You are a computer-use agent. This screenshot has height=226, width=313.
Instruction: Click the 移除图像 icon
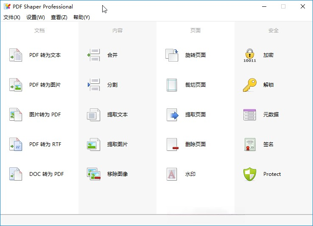94,174
